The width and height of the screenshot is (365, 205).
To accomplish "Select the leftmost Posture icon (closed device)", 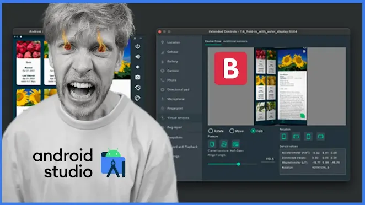I will coord(212,144).
